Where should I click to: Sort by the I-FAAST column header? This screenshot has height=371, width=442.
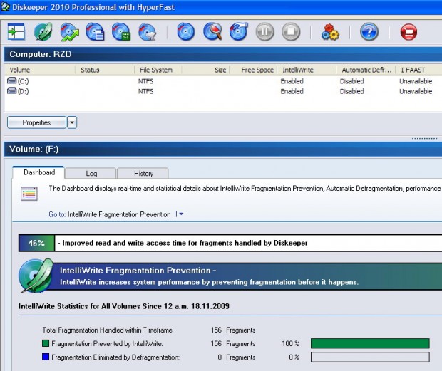[x=418, y=70]
